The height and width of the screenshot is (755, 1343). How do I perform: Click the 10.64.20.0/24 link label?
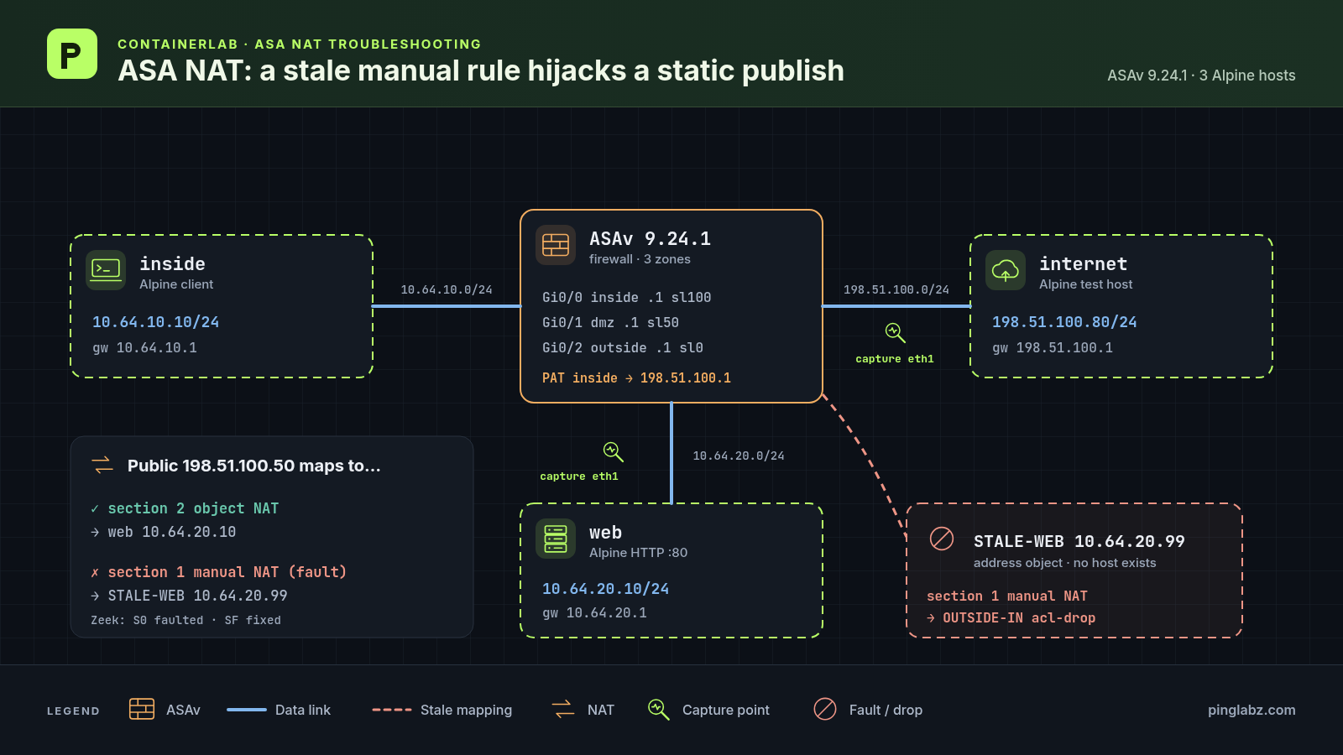pyautogui.click(x=739, y=456)
